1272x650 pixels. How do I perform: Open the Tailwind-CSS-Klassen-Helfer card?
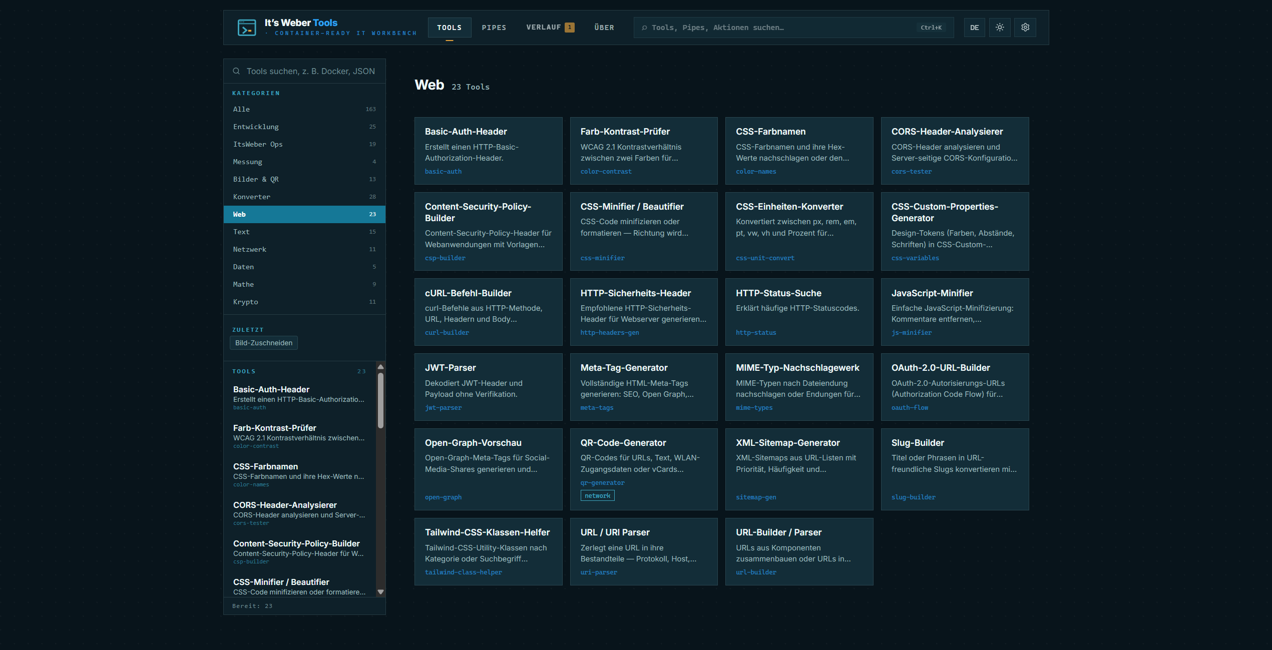click(488, 551)
